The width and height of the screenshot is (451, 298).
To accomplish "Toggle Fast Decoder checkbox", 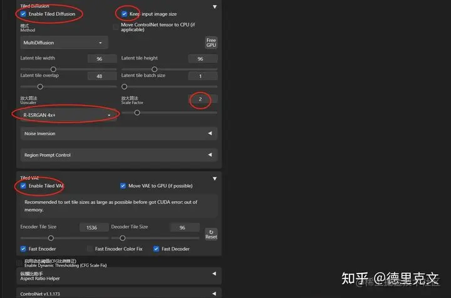I will click(156, 249).
